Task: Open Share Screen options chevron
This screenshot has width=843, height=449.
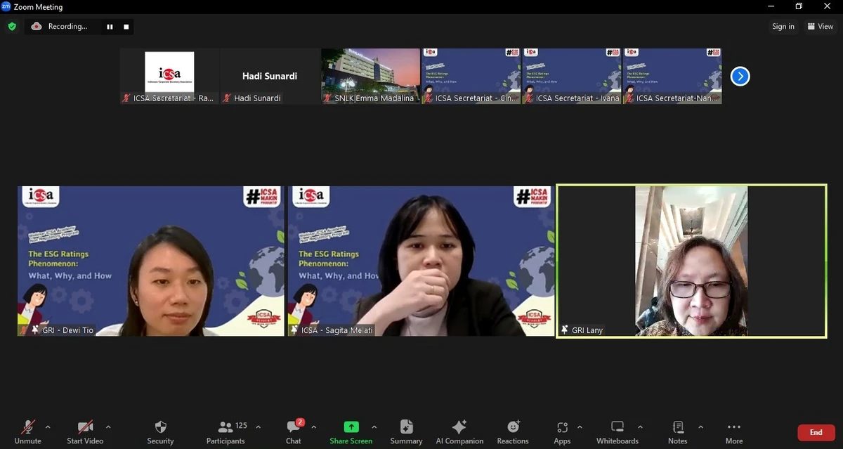Action: [374, 427]
